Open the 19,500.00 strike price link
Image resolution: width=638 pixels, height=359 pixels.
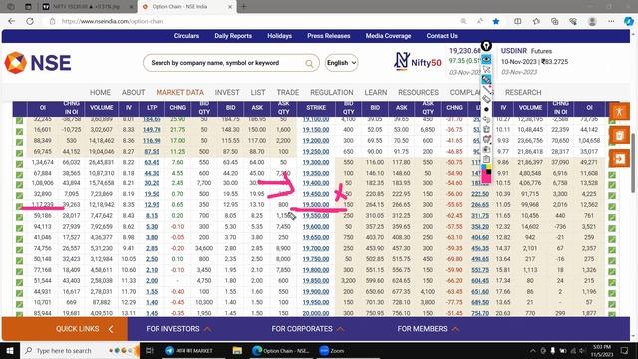coord(316,205)
